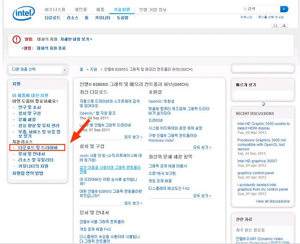This screenshot has width=300, height=244.
Task: Open Intel HD graphics 3000? discussion
Action: point(257,161)
